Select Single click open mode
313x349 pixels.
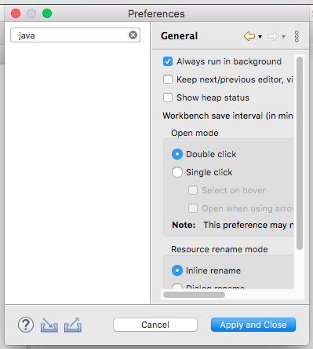coord(177,172)
